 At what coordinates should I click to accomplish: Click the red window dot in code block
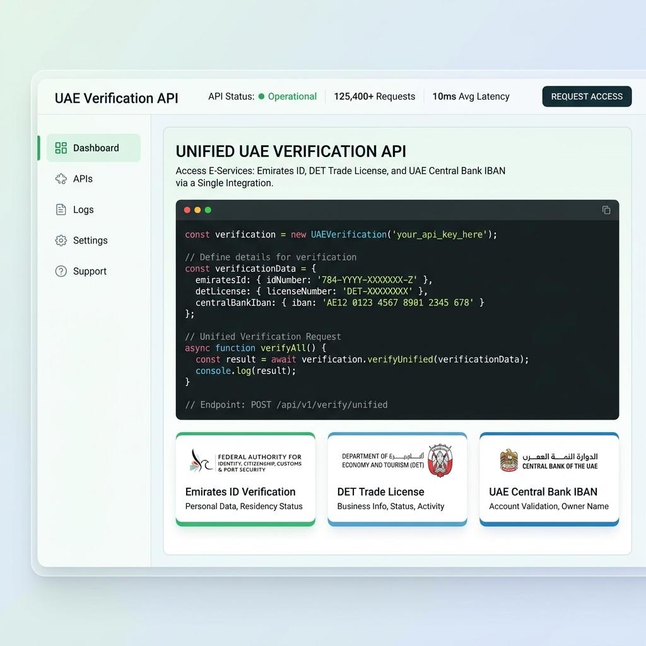pyautogui.click(x=187, y=210)
